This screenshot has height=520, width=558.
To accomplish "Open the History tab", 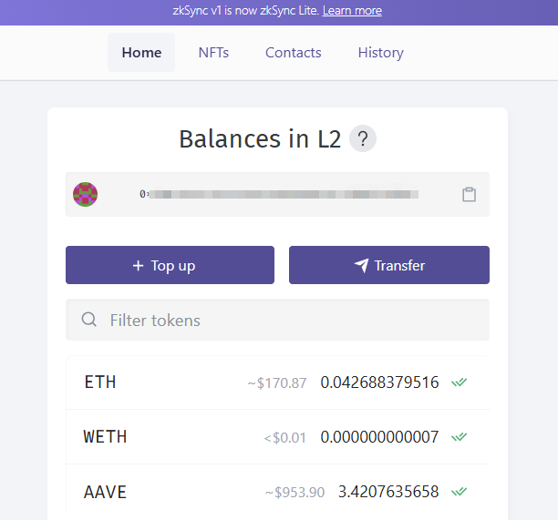I will tap(380, 53).
